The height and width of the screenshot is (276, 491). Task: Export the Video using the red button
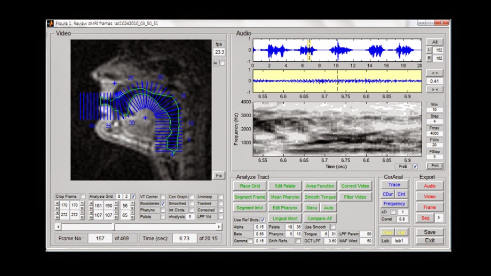(x=430, y=197)
